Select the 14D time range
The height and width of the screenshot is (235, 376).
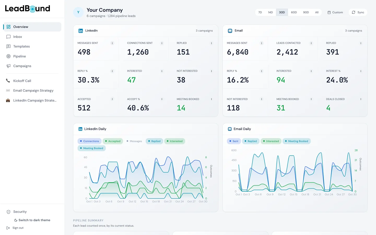[271, 12]
